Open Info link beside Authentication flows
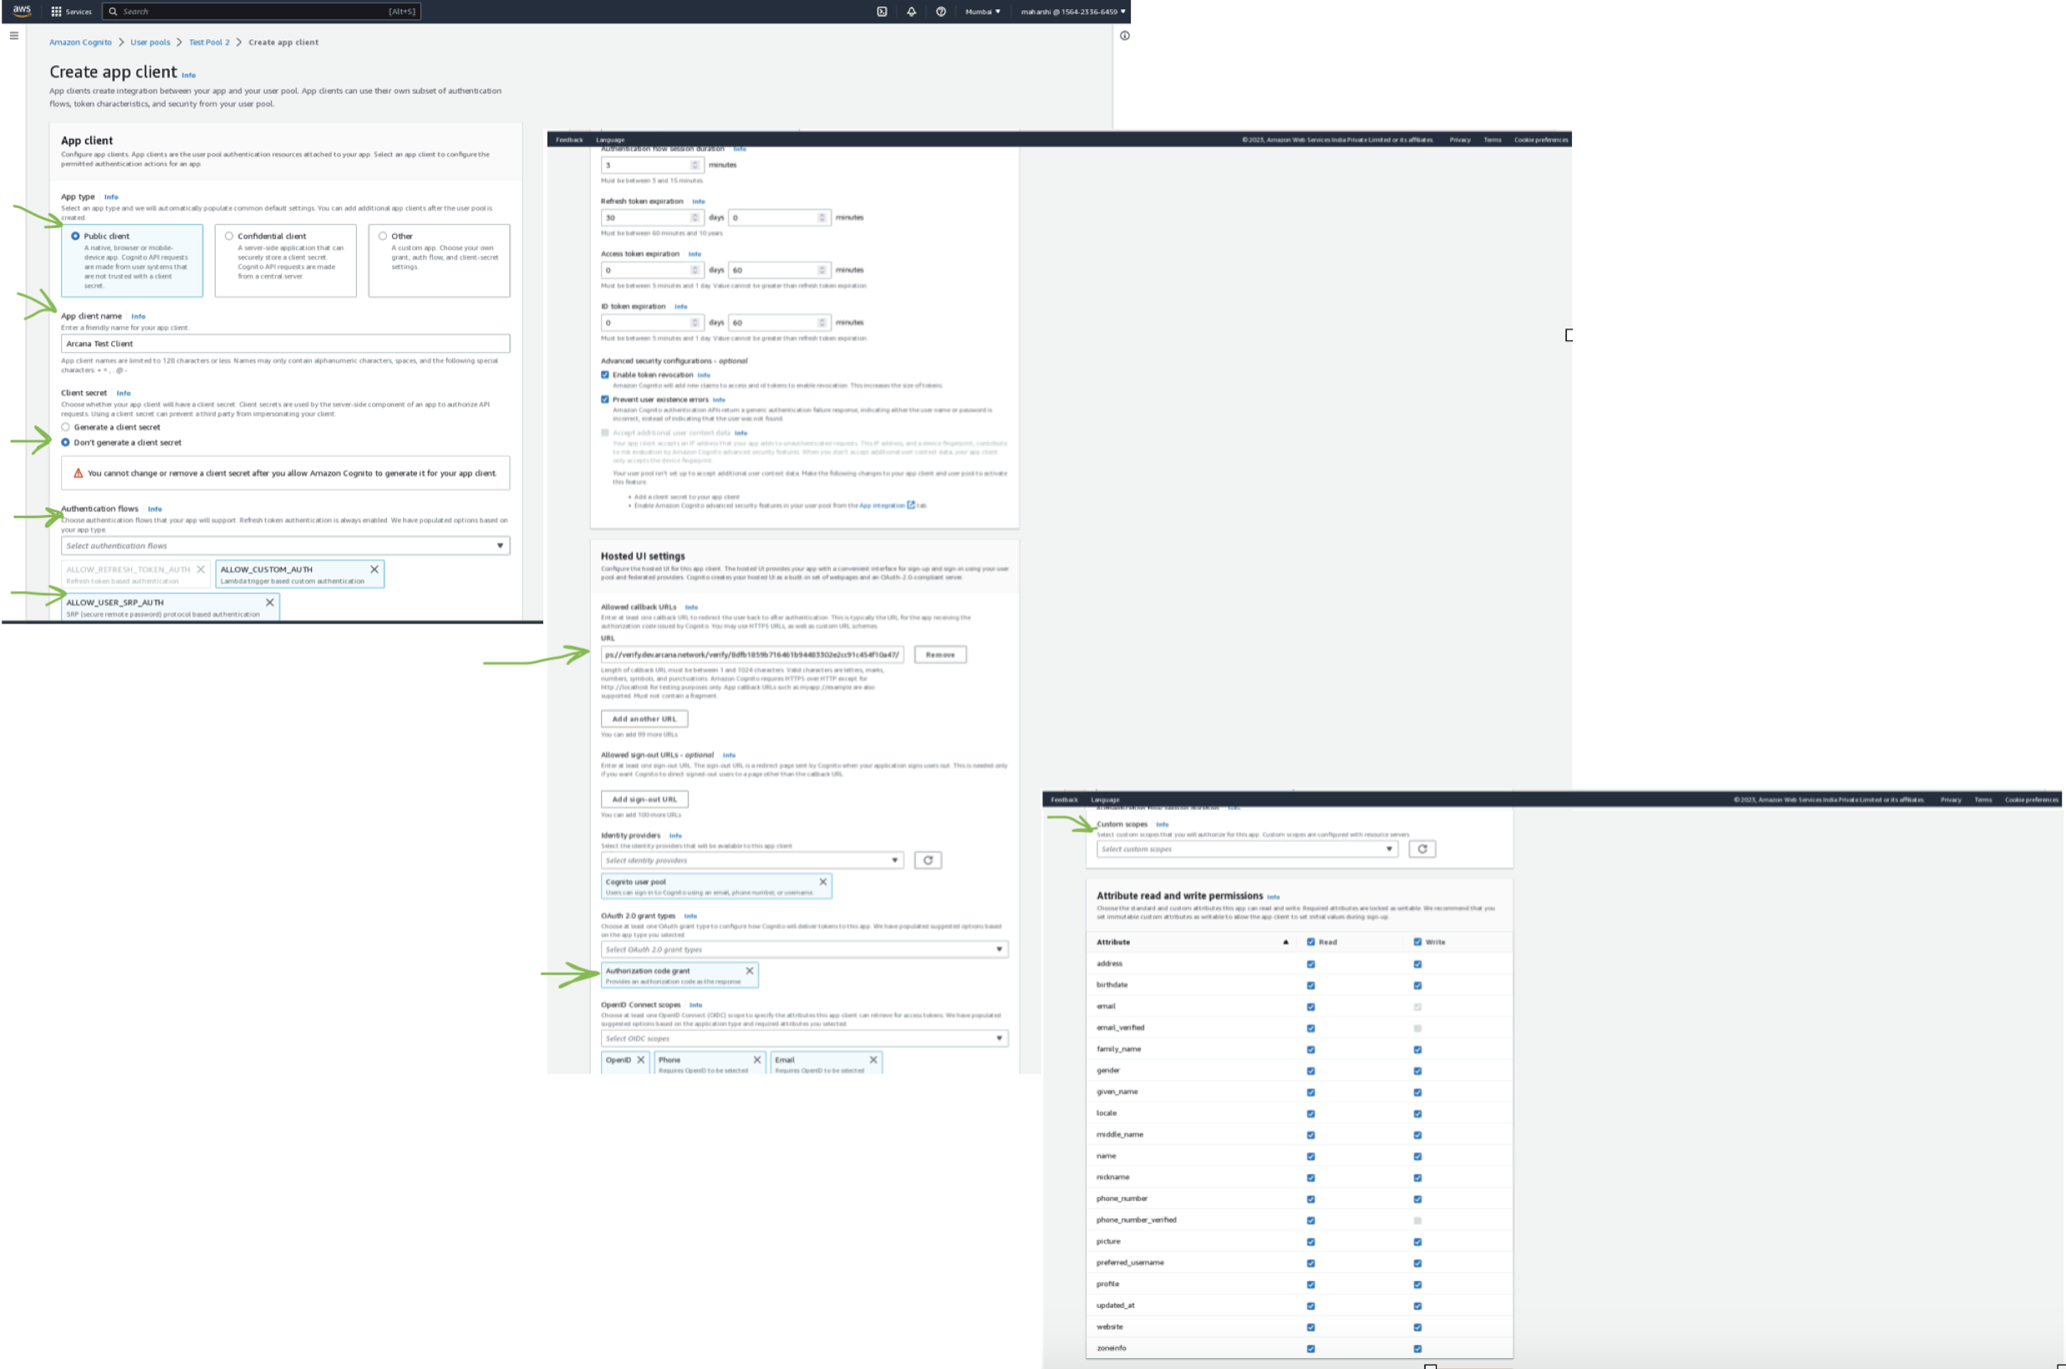The height and width of the screenshot is (1369, 2066). pos(155,509)
